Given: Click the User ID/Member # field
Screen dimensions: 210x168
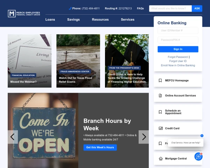Looking at the screenshot, I should click(x=178, y=30).
